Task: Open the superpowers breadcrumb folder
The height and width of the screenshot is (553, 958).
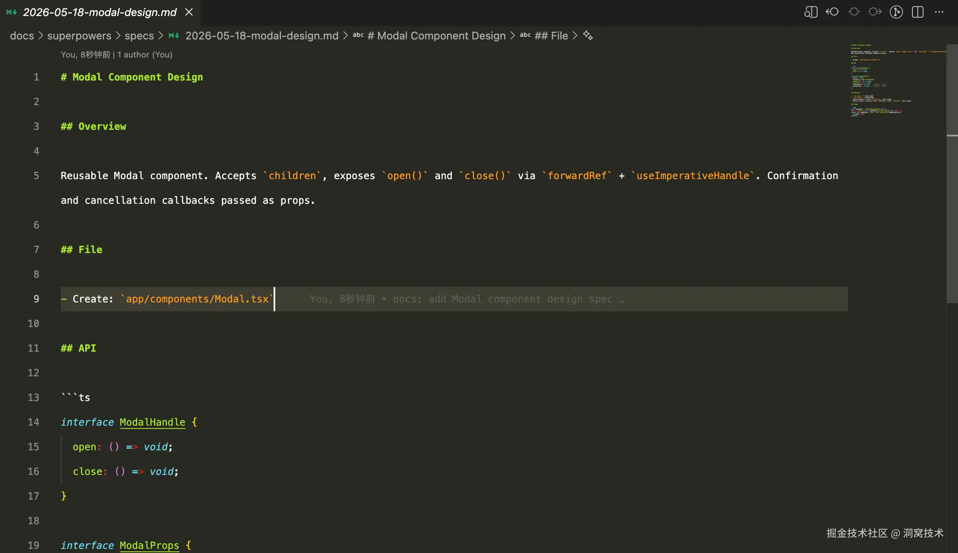Action: pos(79,36)
